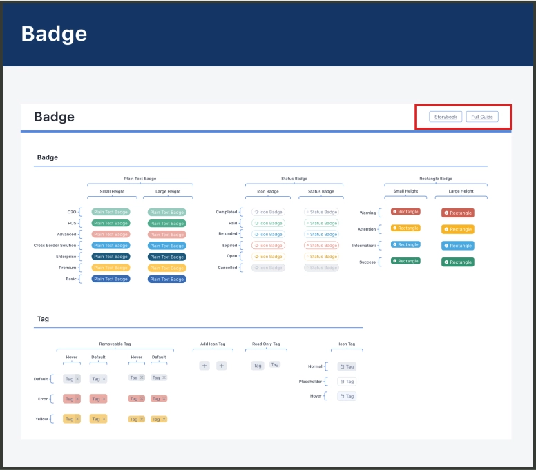Select the Cancelled Icon Badge
This screenshot has height=470, width=536.
coord(268,268)
